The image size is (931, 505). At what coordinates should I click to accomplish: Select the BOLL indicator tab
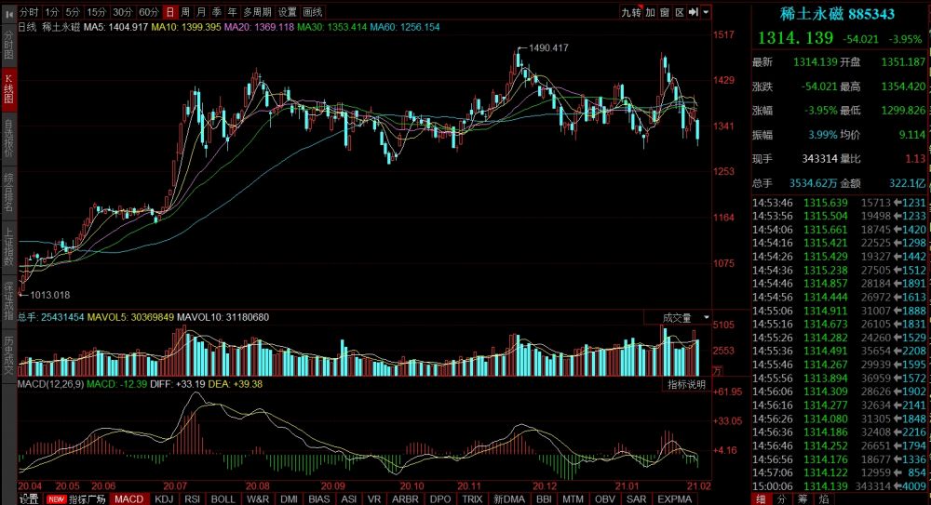click(x=223, y=498)
